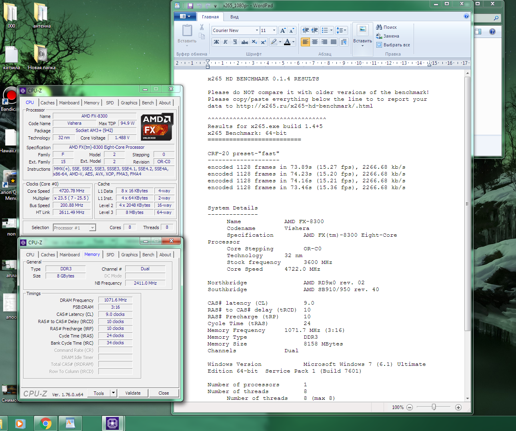516x431 pixels.
Task: Toggle underline Ч formatting
Action: click(235, 42)
